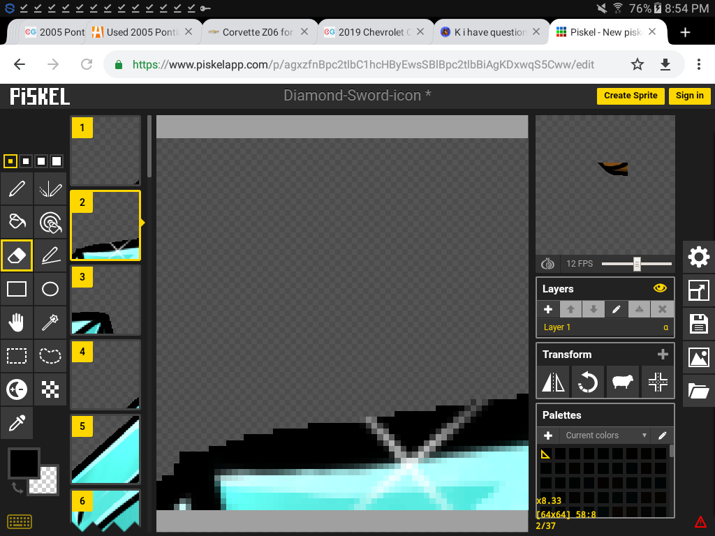The height and width of the screenshot is (536, 715).
Task: Click the Rotate counter-clockwise transform icon
Action: coord(588,382)
